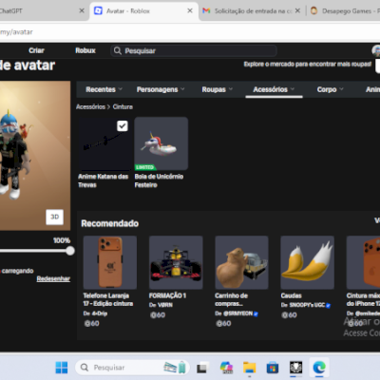Open the Copilot icon in the taskbar
The height and width of the screenshot is (380, 380).
coord(226,368)
